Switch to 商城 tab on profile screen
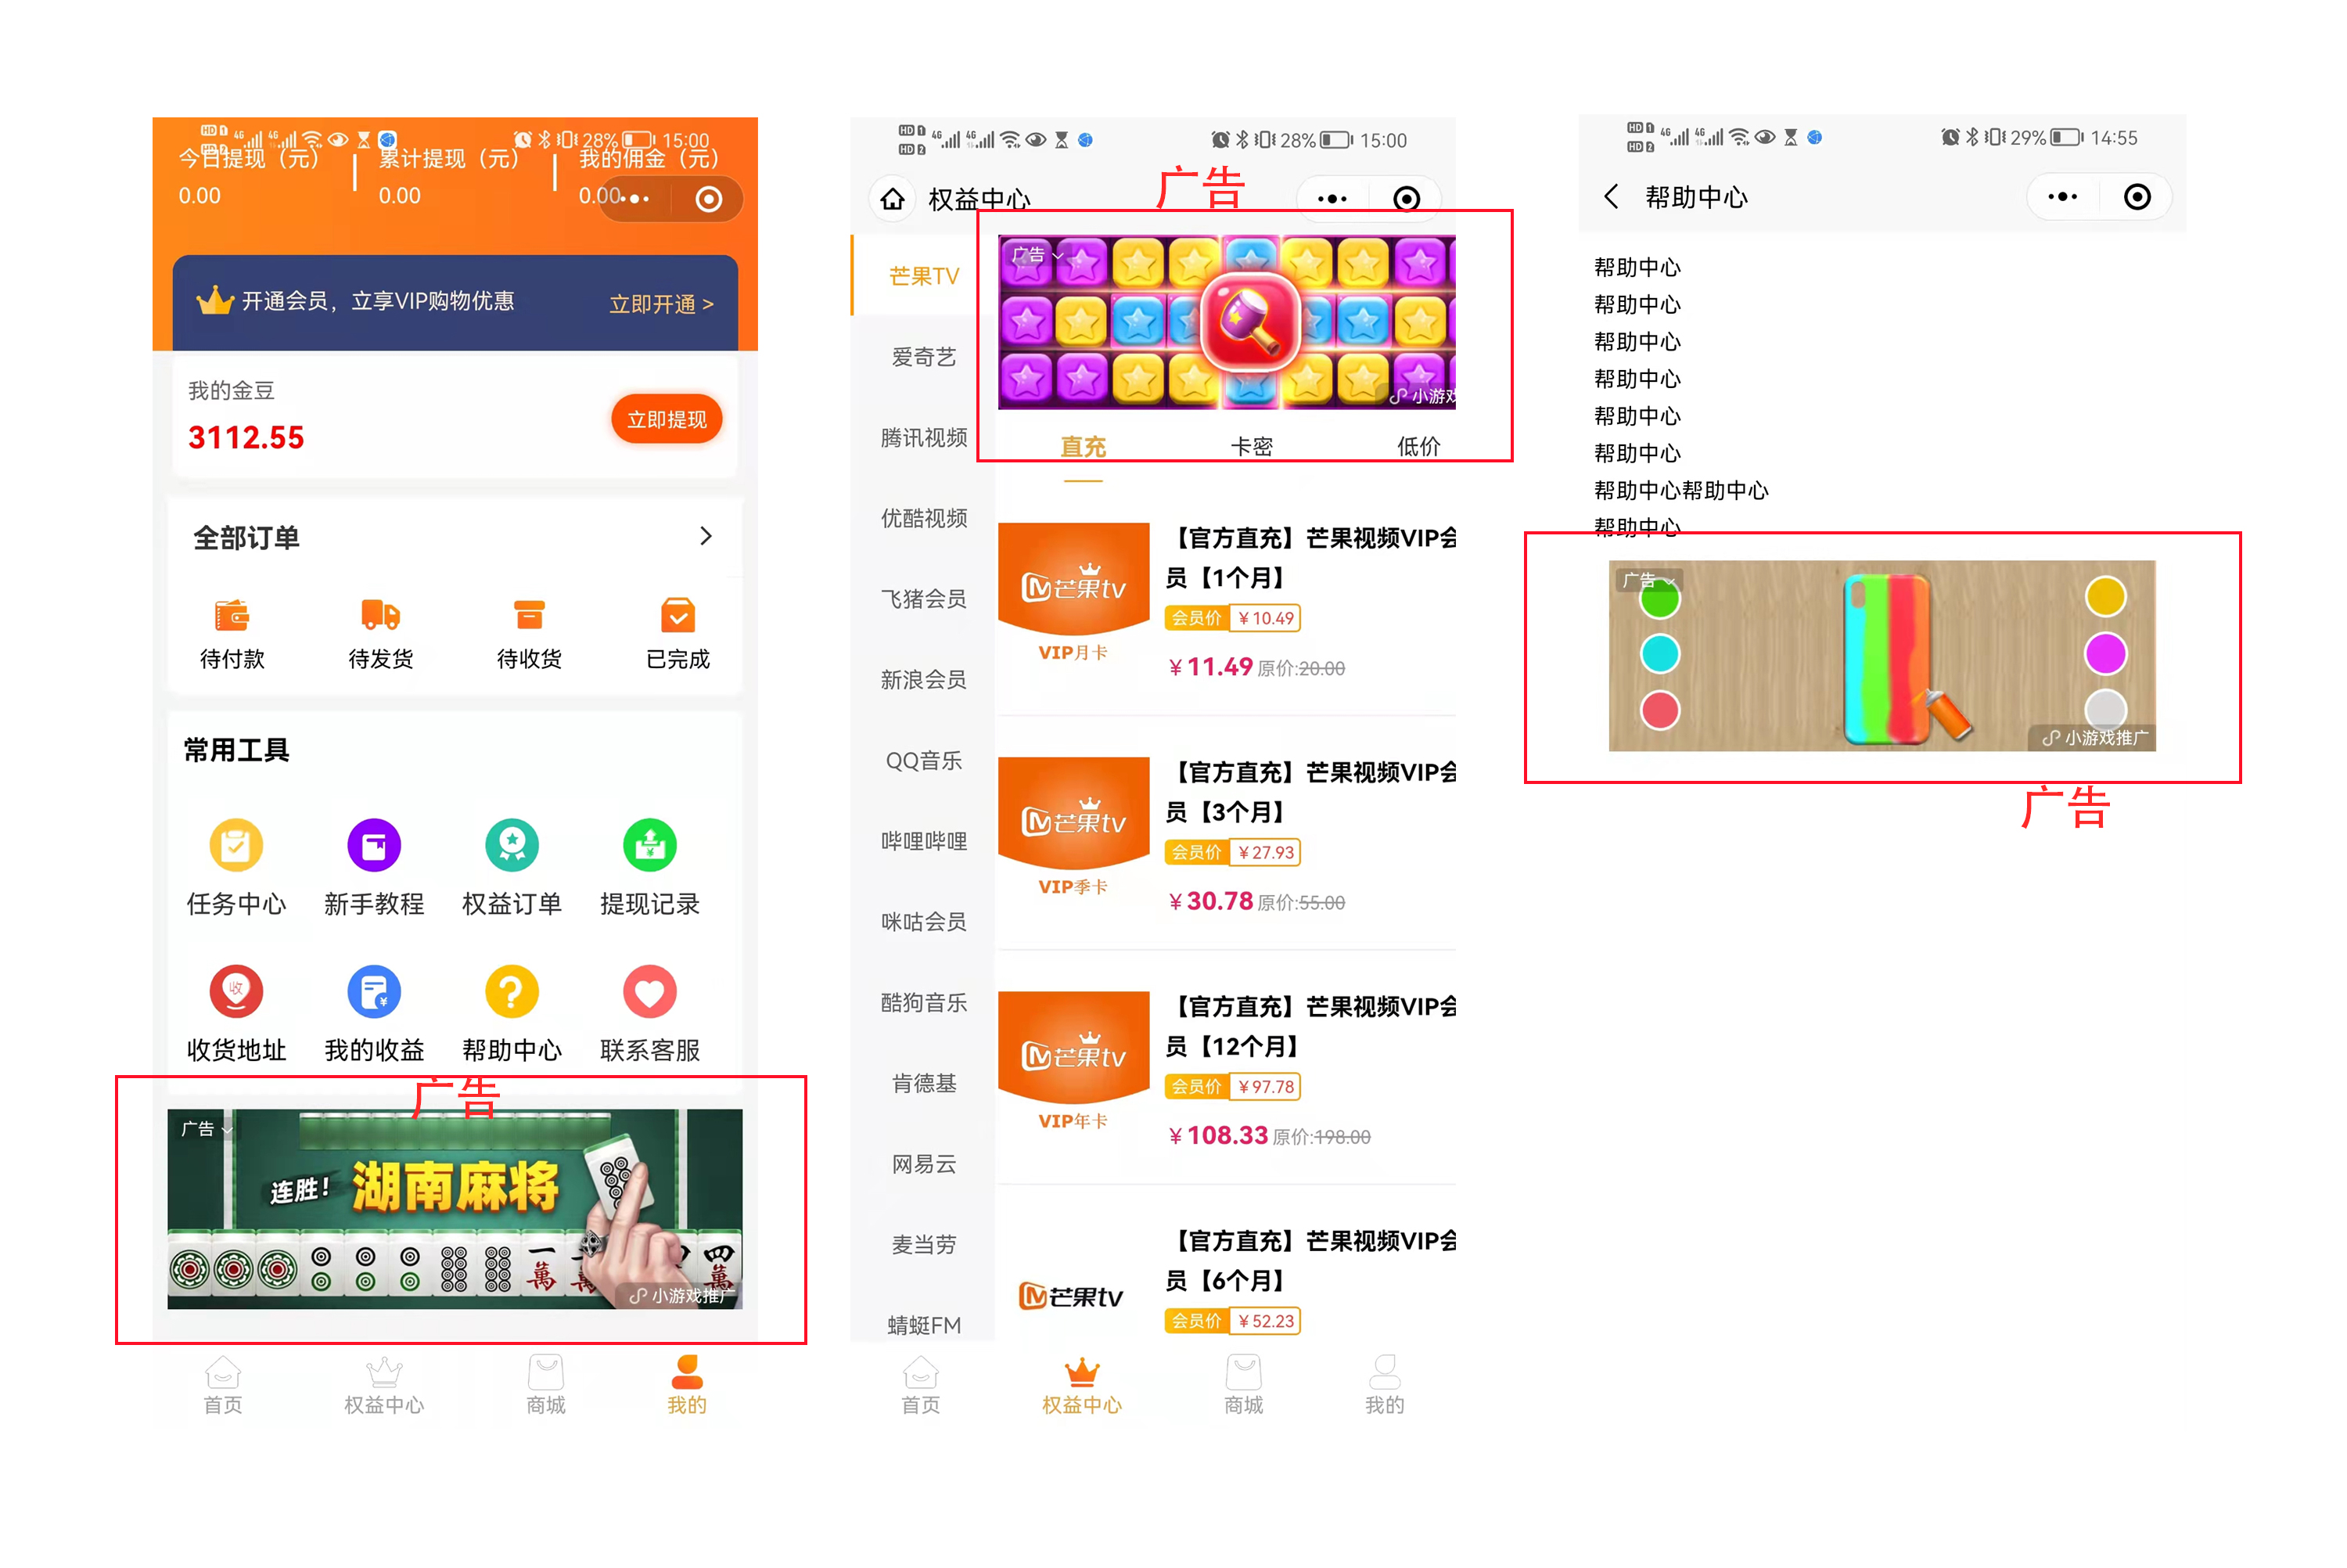This screenshot has width=2347, height=1568. 546,1385
